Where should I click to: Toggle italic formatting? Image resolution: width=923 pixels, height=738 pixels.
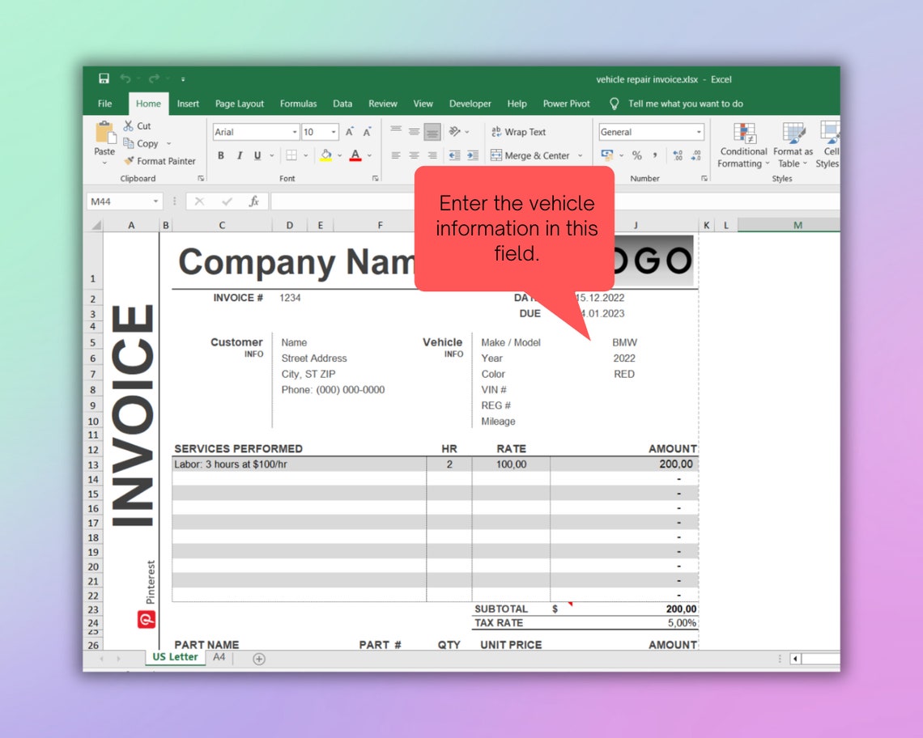click(240, 155)
